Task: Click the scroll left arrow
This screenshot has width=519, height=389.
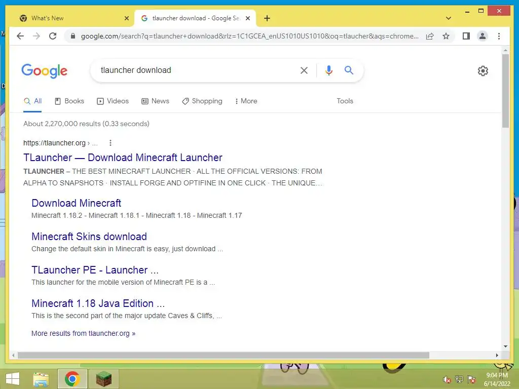Action: coord(13,355)
